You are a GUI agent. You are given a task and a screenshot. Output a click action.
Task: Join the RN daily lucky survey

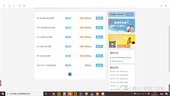tap(99, 18)
